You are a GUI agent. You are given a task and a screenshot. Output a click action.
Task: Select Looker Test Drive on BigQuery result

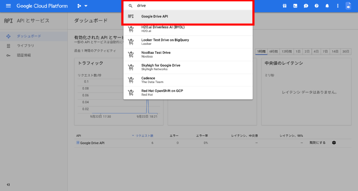pyautogui.click(x=188, y=42)
